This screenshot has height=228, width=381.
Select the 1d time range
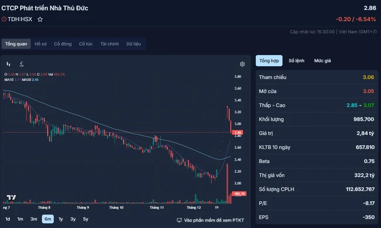[8, 219]
